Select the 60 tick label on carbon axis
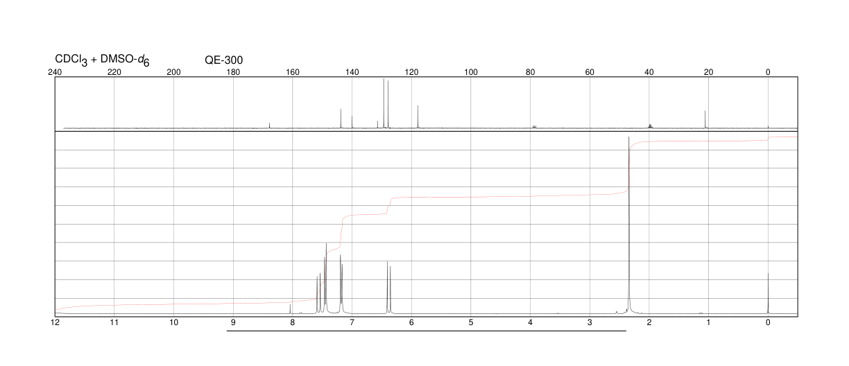 coord(590,72)
